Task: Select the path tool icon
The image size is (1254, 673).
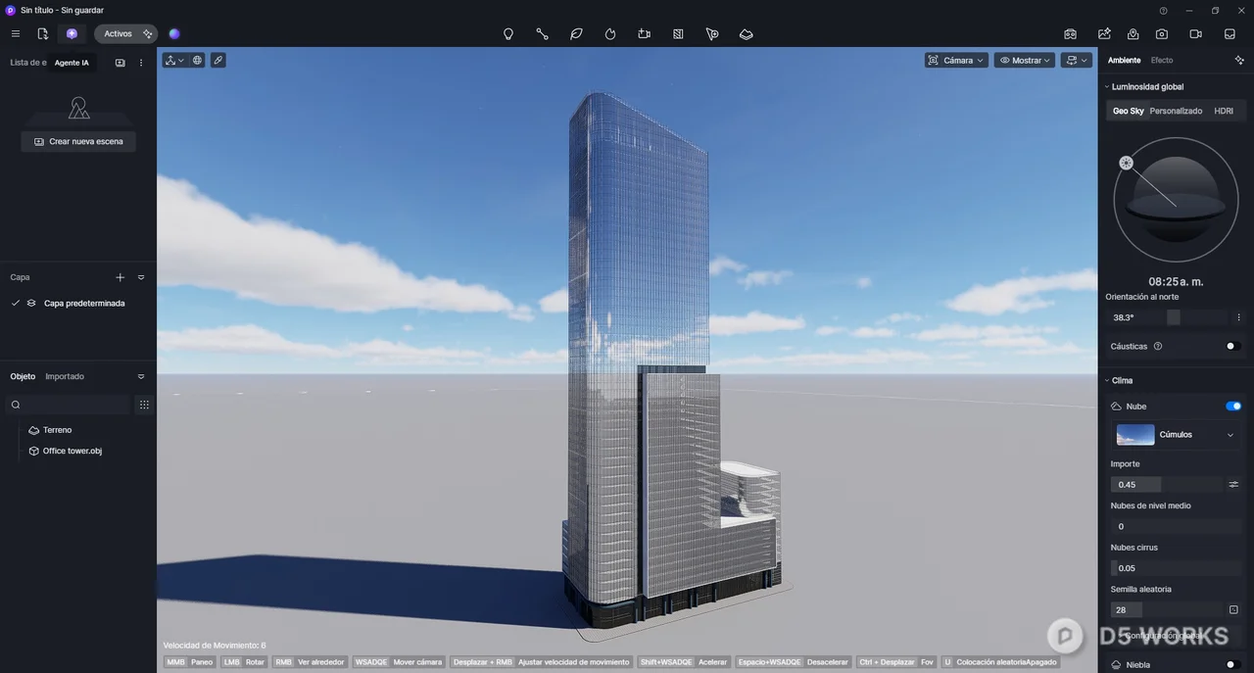Action: pos(542,33)
